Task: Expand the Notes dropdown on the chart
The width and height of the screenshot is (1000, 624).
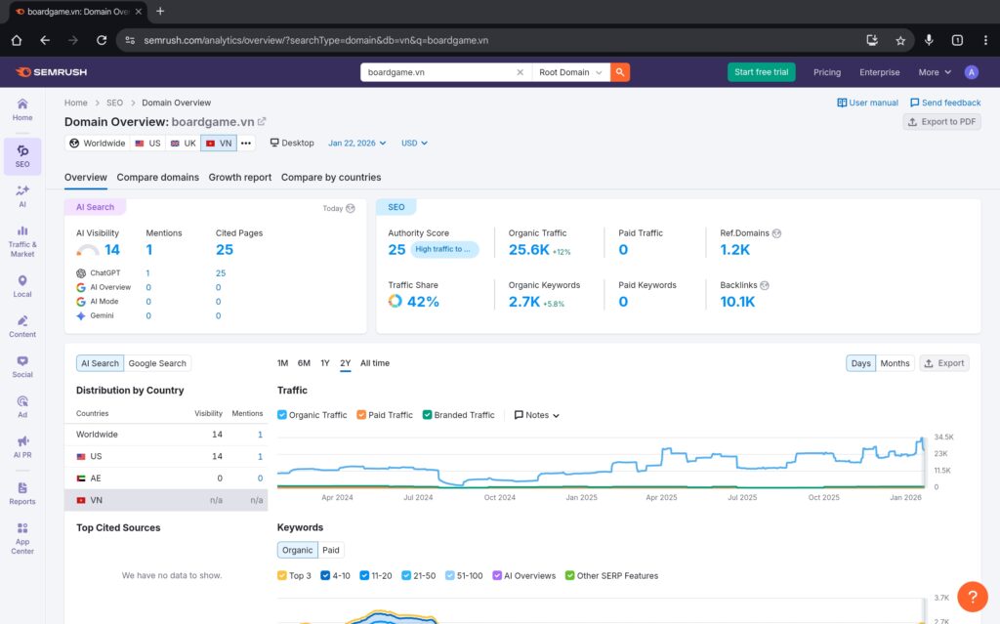Action: [535, 414]
